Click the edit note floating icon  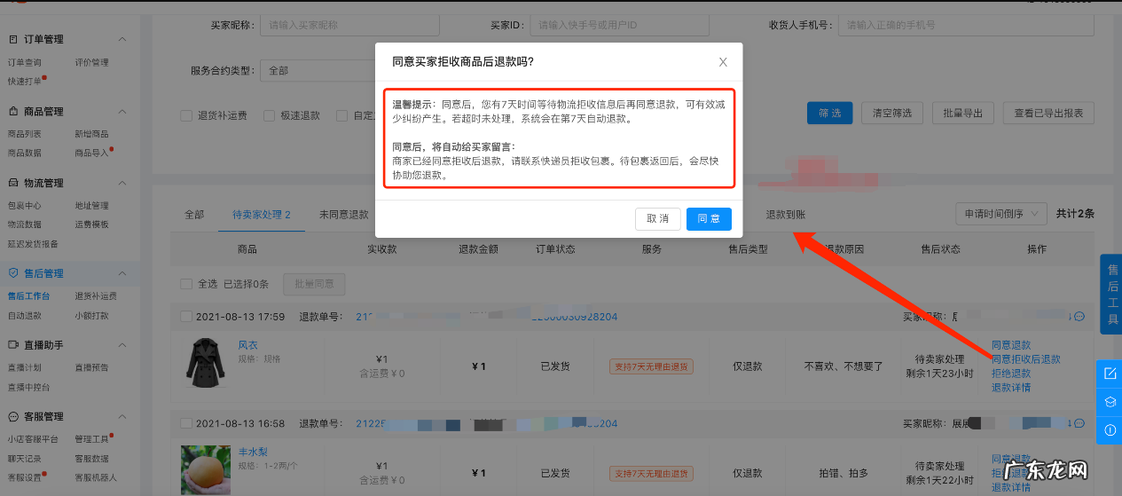[1110, 374]
